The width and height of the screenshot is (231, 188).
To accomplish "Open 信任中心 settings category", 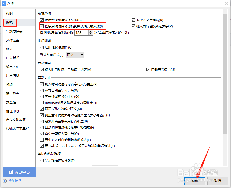I will (x=13, y=111).
